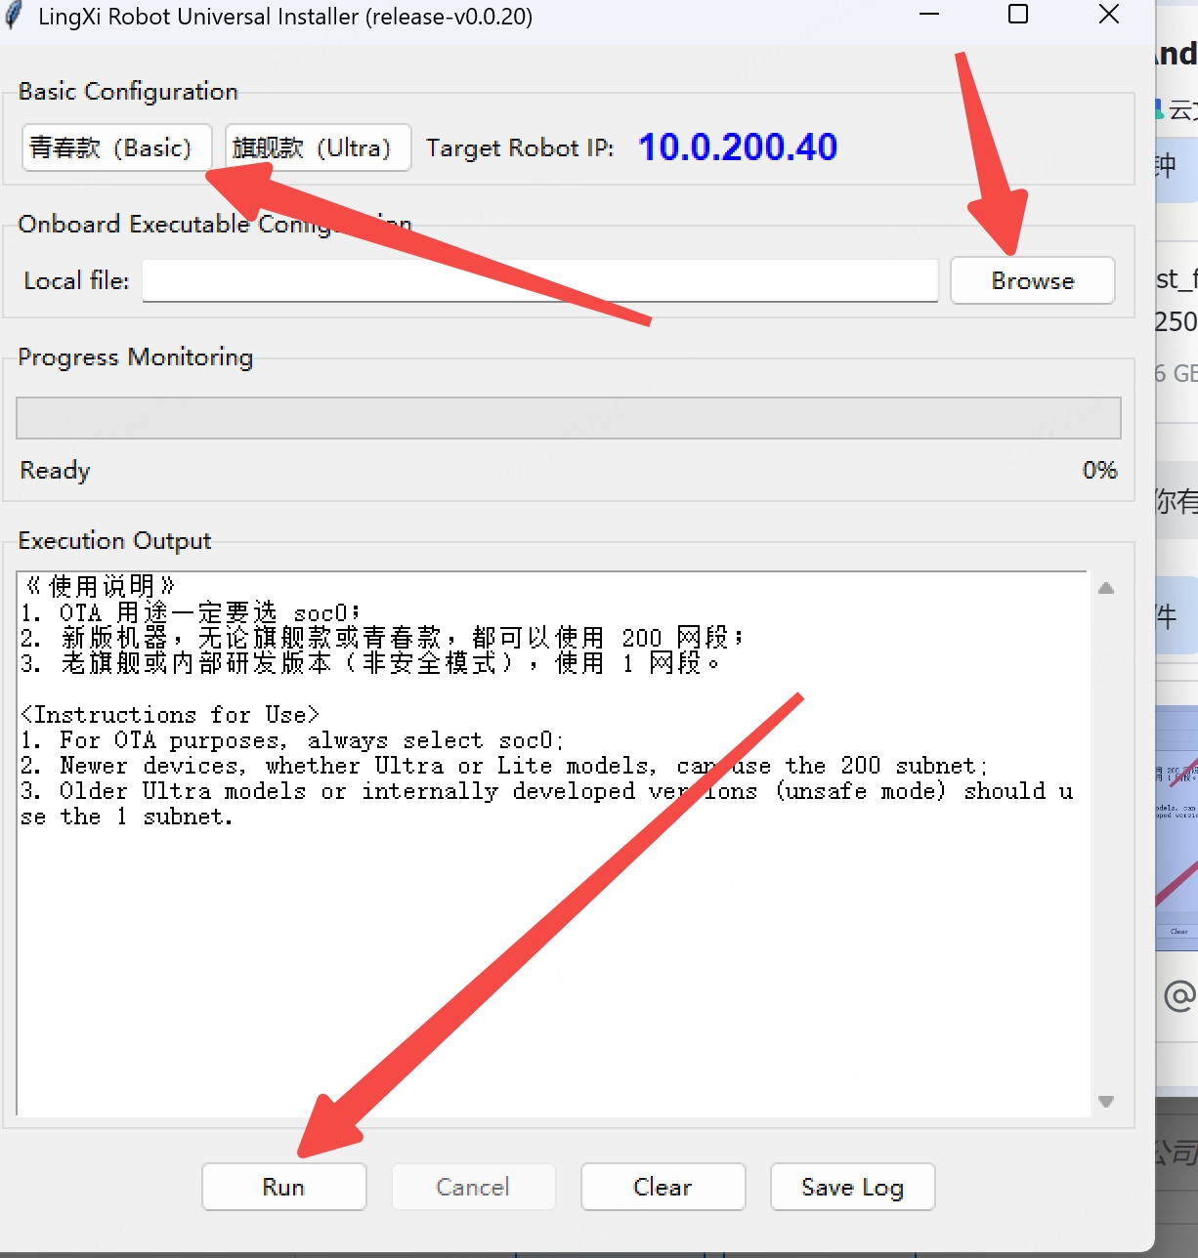Click the Execution Output scroll down arrow
Viewport: 1198px width, 1258px height.
click(x=1106, y=1101)
